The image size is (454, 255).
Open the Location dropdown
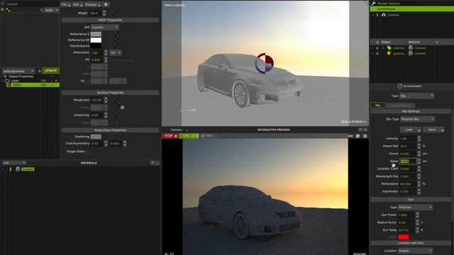tap(415, 251)
